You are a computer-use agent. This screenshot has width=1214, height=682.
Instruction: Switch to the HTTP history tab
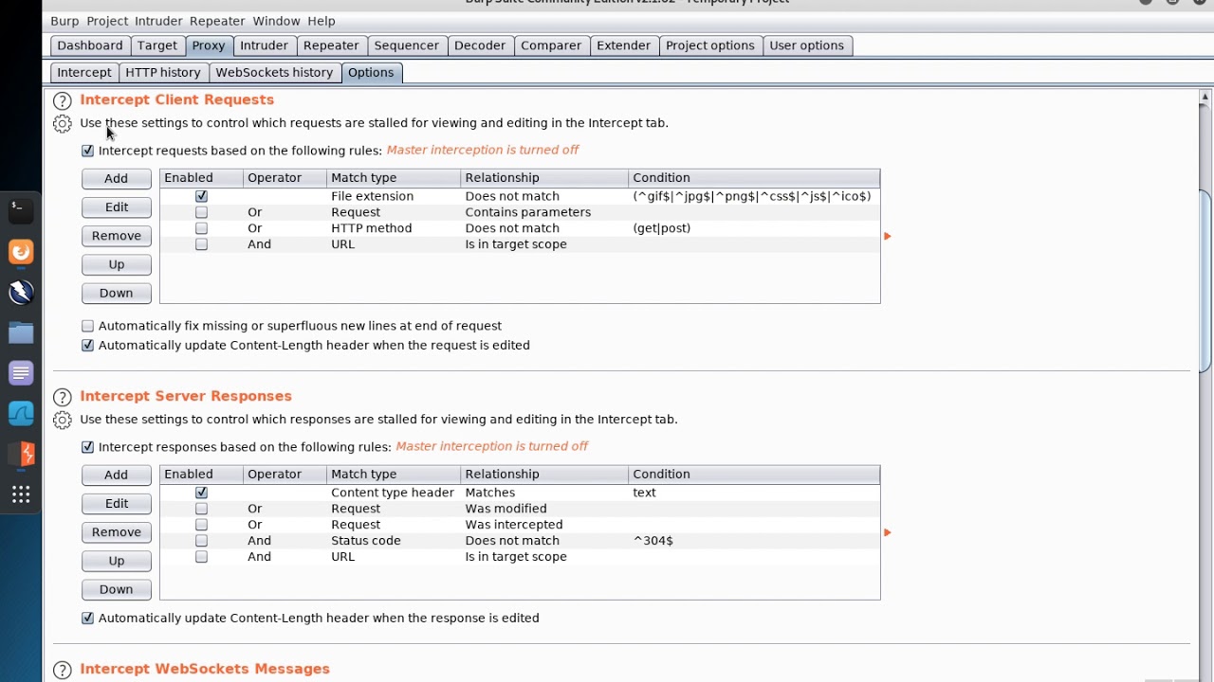click(163, 72)
